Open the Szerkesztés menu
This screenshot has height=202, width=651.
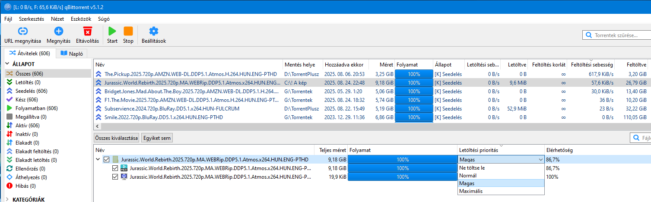(x=32, y=19)
